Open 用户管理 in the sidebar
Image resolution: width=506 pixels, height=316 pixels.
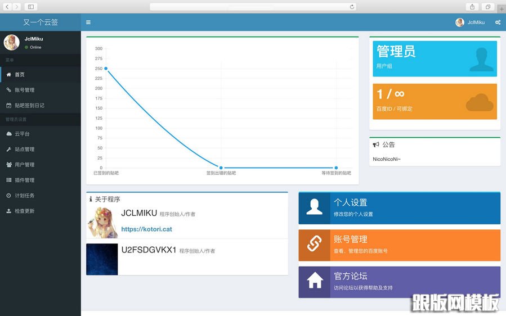(41, 165)
